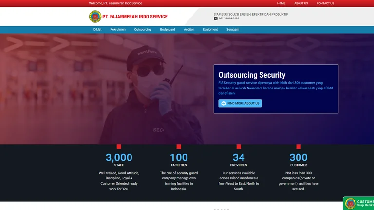Click the red marker above 3,000 Staff
374x210 pixels.
[x=119, y=147]
